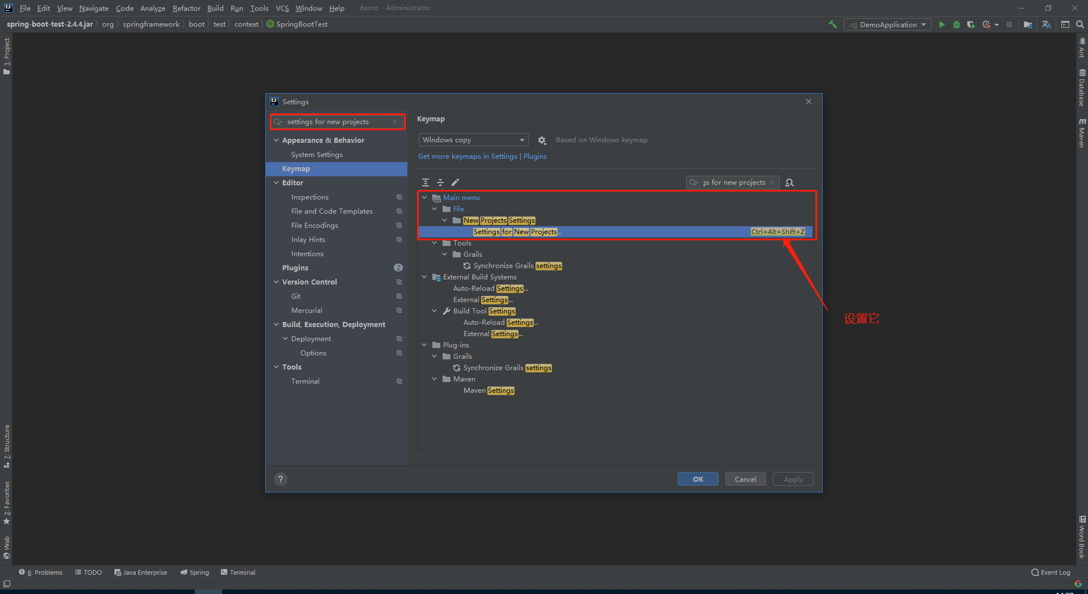The height and width of the screenshot is (594, 1088).
Task: Select Inspections under Editor
Action: point(310,197)
